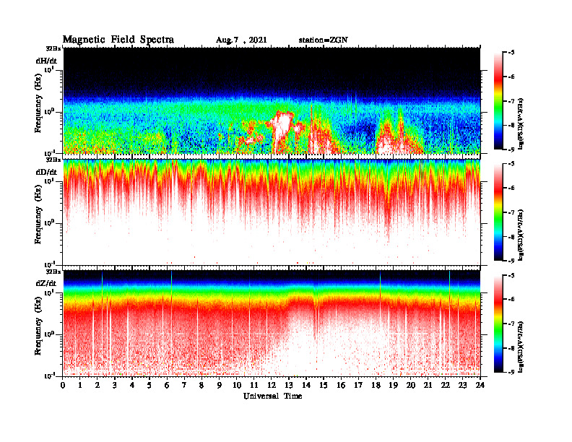Open the dD/dt spectrogram panel
This screenshot has height=442, width=572.
click(x=272, y=212)
